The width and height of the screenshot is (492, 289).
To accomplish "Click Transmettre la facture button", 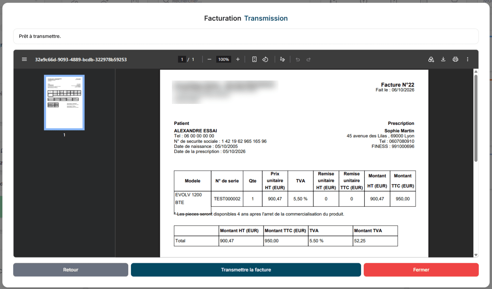I will [246, 270].
